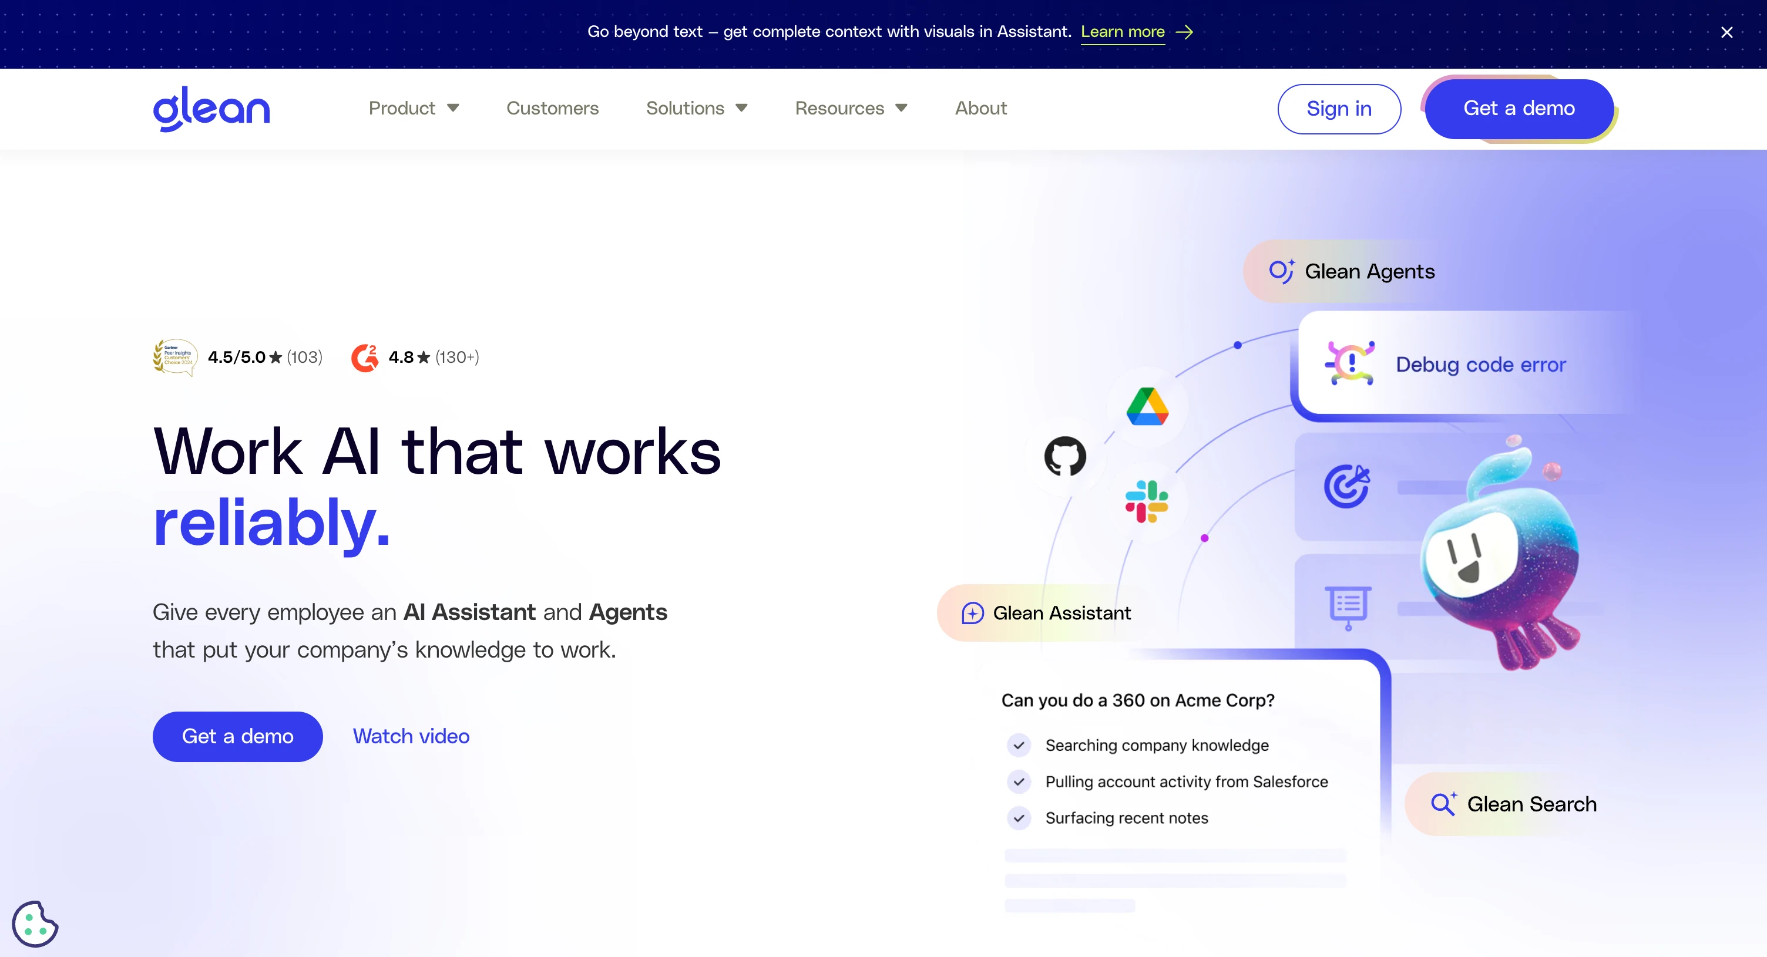This screenshot has width=1767, height=957.
Task: Click the Debug code error bug icon
Action: coord(1349,364)
